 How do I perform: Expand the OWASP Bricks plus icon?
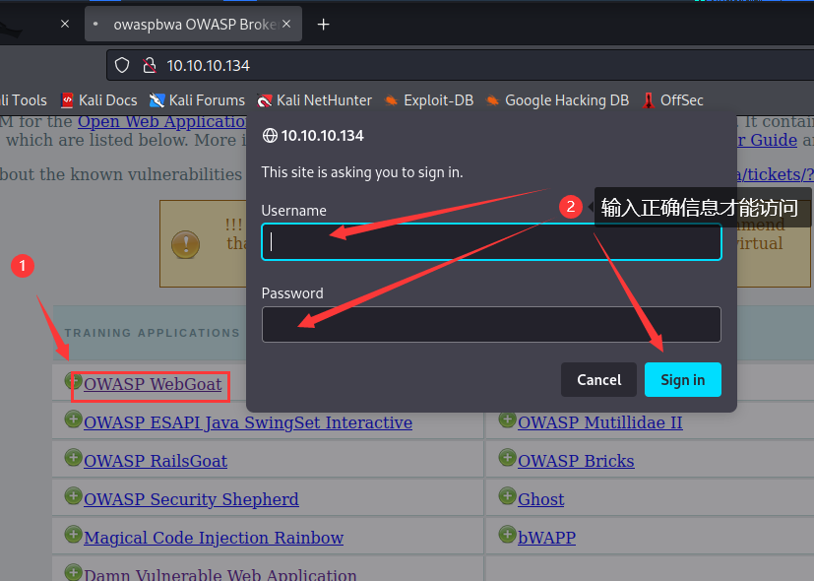507,458
